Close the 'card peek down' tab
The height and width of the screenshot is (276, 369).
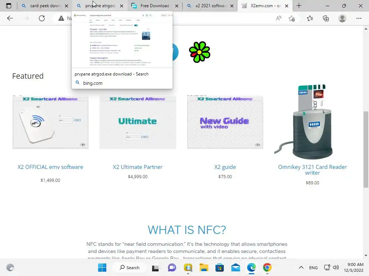point(67,6)
